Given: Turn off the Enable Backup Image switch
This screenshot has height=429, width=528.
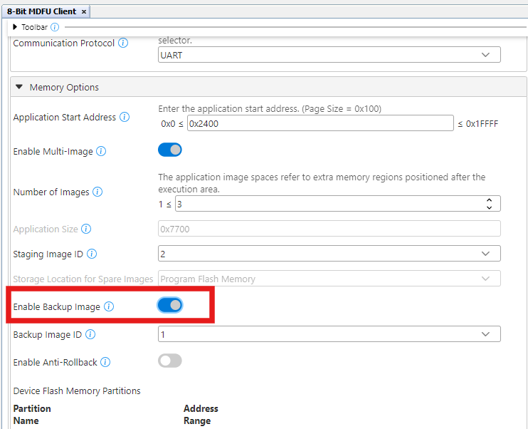Looking at the screenshot, I should tap(169, 306).
